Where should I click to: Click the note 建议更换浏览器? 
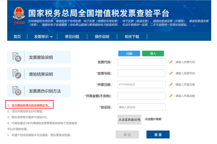click(61, 135)
